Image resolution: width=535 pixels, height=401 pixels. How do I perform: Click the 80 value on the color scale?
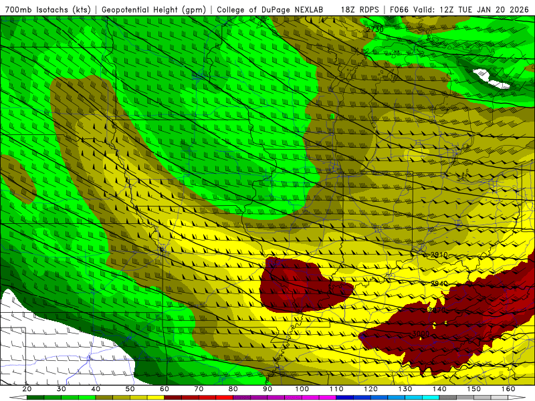(233, 389)
